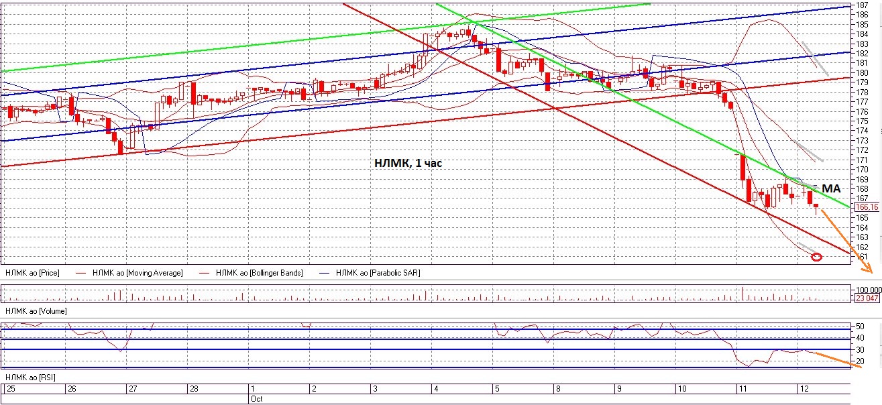Screen dimensions: 882x405
Task: Click date label 27 on time axis
Action: 131,389
